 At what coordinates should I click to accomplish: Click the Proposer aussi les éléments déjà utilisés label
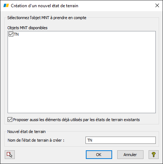(76, 120)
